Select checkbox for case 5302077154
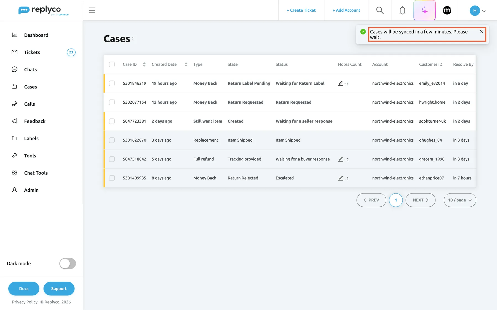 pyautogui.click(x=112, y=102)
